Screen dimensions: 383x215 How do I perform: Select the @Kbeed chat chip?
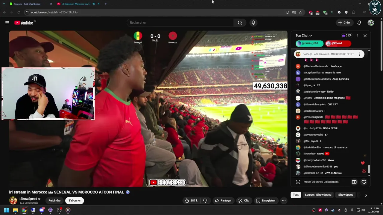[338, 43]
